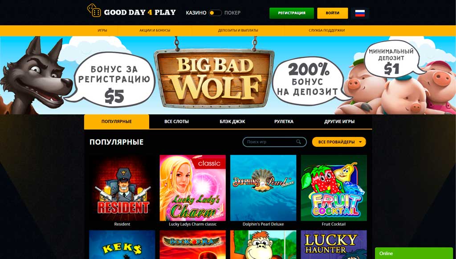Screen dimensions: 456x259
Task: Open the Игры menu item
Action: 102,30
